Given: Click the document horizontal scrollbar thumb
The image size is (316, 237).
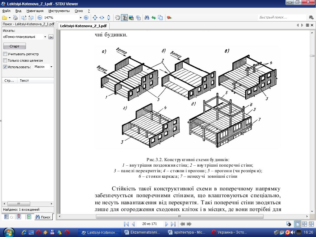Looking at the screenshot, I should [180, 216].
